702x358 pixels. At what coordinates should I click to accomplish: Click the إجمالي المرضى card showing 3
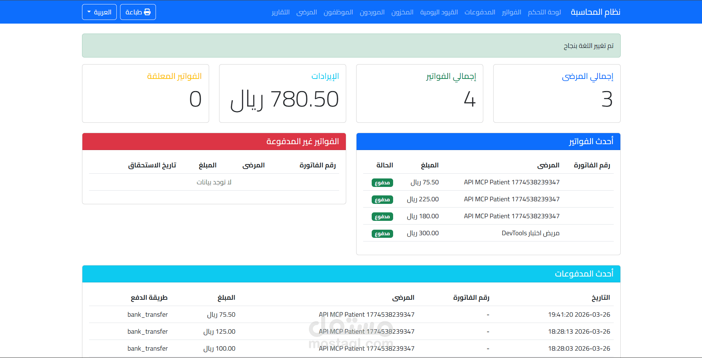click(x=556, y=93)
